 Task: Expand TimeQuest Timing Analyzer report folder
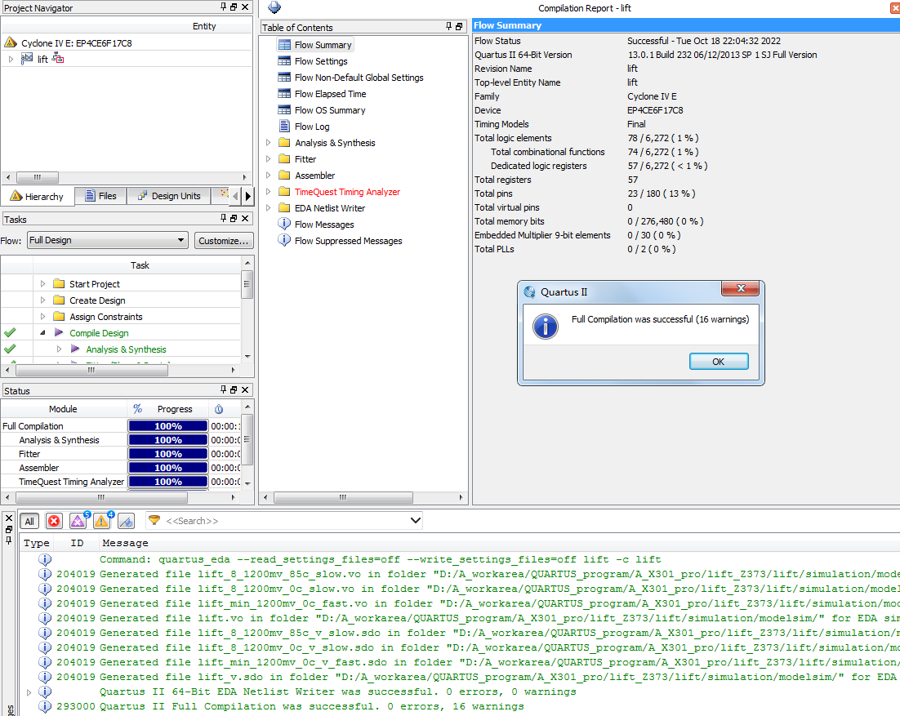[268, 192]
